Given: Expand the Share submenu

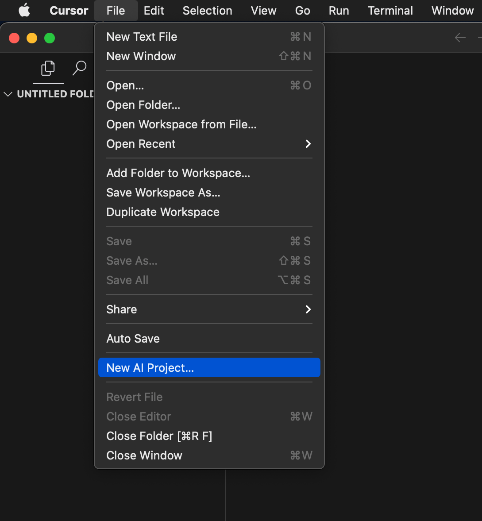Looking at the screenshot, I should pos(209,309).
